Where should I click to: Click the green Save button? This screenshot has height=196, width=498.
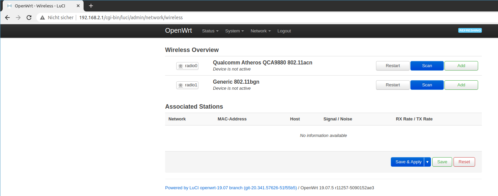442,162
